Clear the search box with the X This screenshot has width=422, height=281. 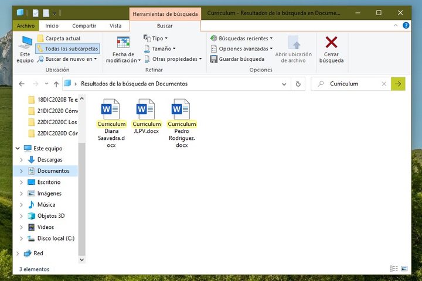click(x=384, y=84)
